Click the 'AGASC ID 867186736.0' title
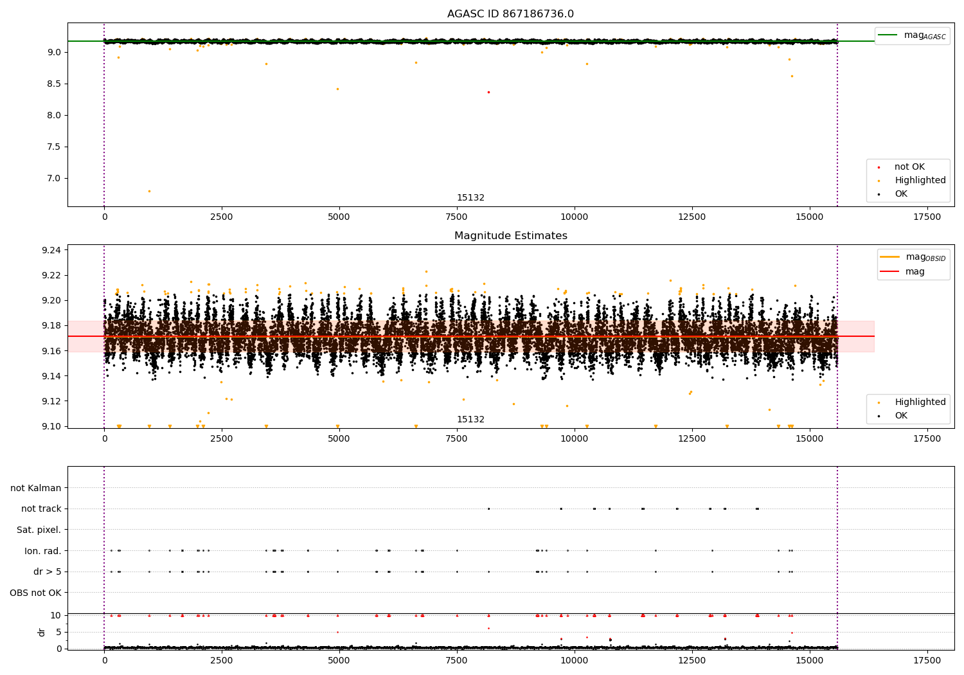 [510, 14]
